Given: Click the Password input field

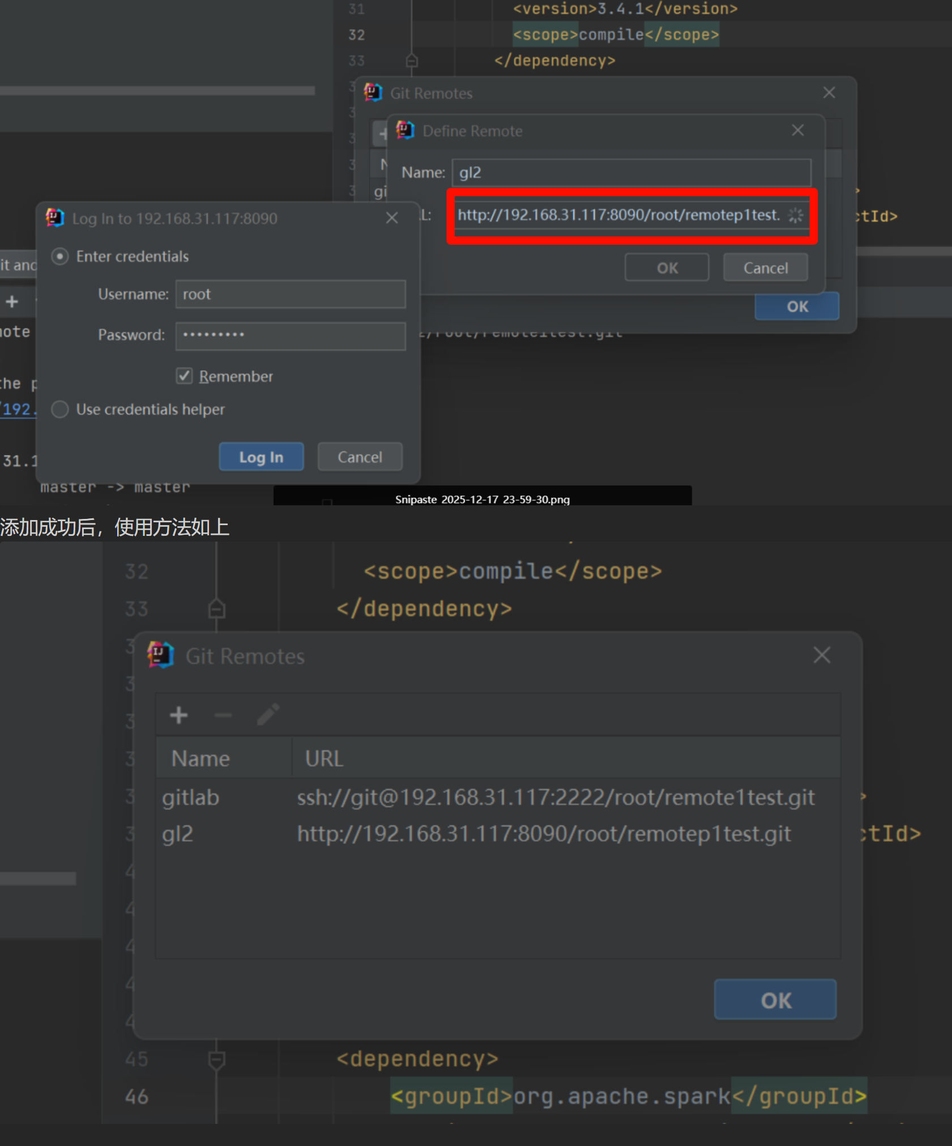Looking at the screenshot, I should (291, 335).
